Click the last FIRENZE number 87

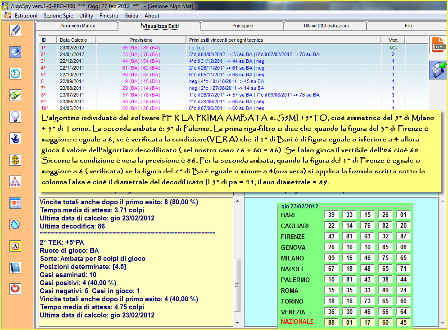403,236
